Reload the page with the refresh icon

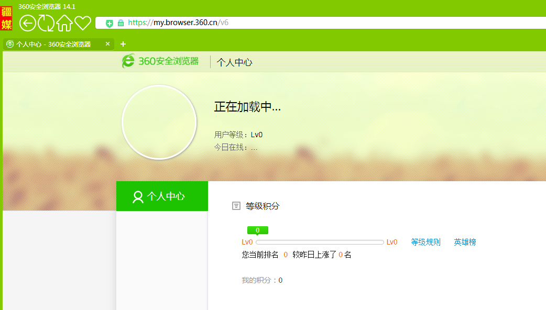point(46,24)
